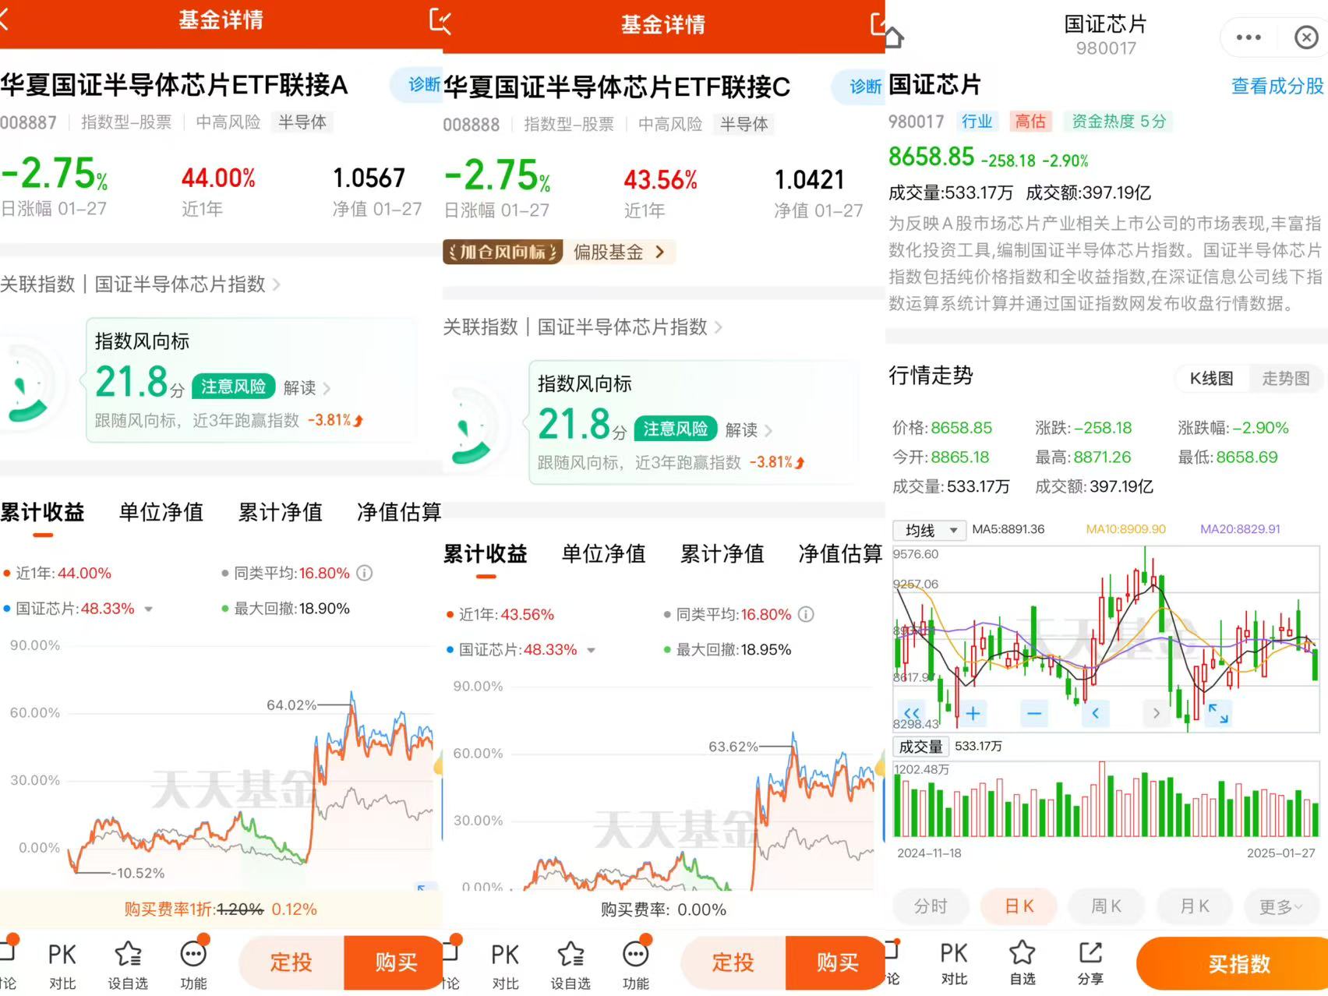Tap 注意风险 badge in ETF联接A card
The height and width of the screenshot is (996, 1328).
click(233, 387)
